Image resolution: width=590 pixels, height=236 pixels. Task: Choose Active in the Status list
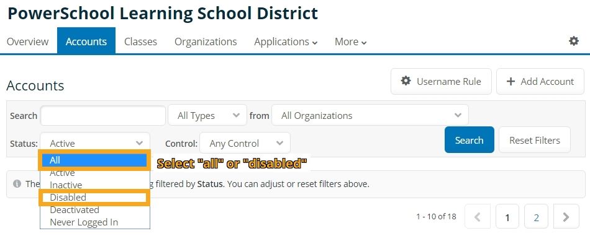point(95,173)
